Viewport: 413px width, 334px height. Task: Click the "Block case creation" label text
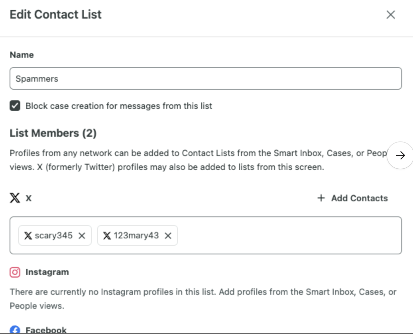point(119,106)
